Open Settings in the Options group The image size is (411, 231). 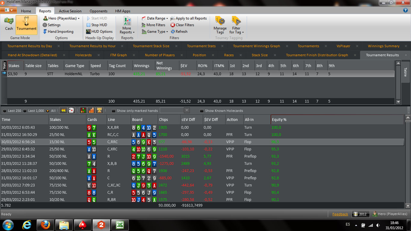coord(52,25)
